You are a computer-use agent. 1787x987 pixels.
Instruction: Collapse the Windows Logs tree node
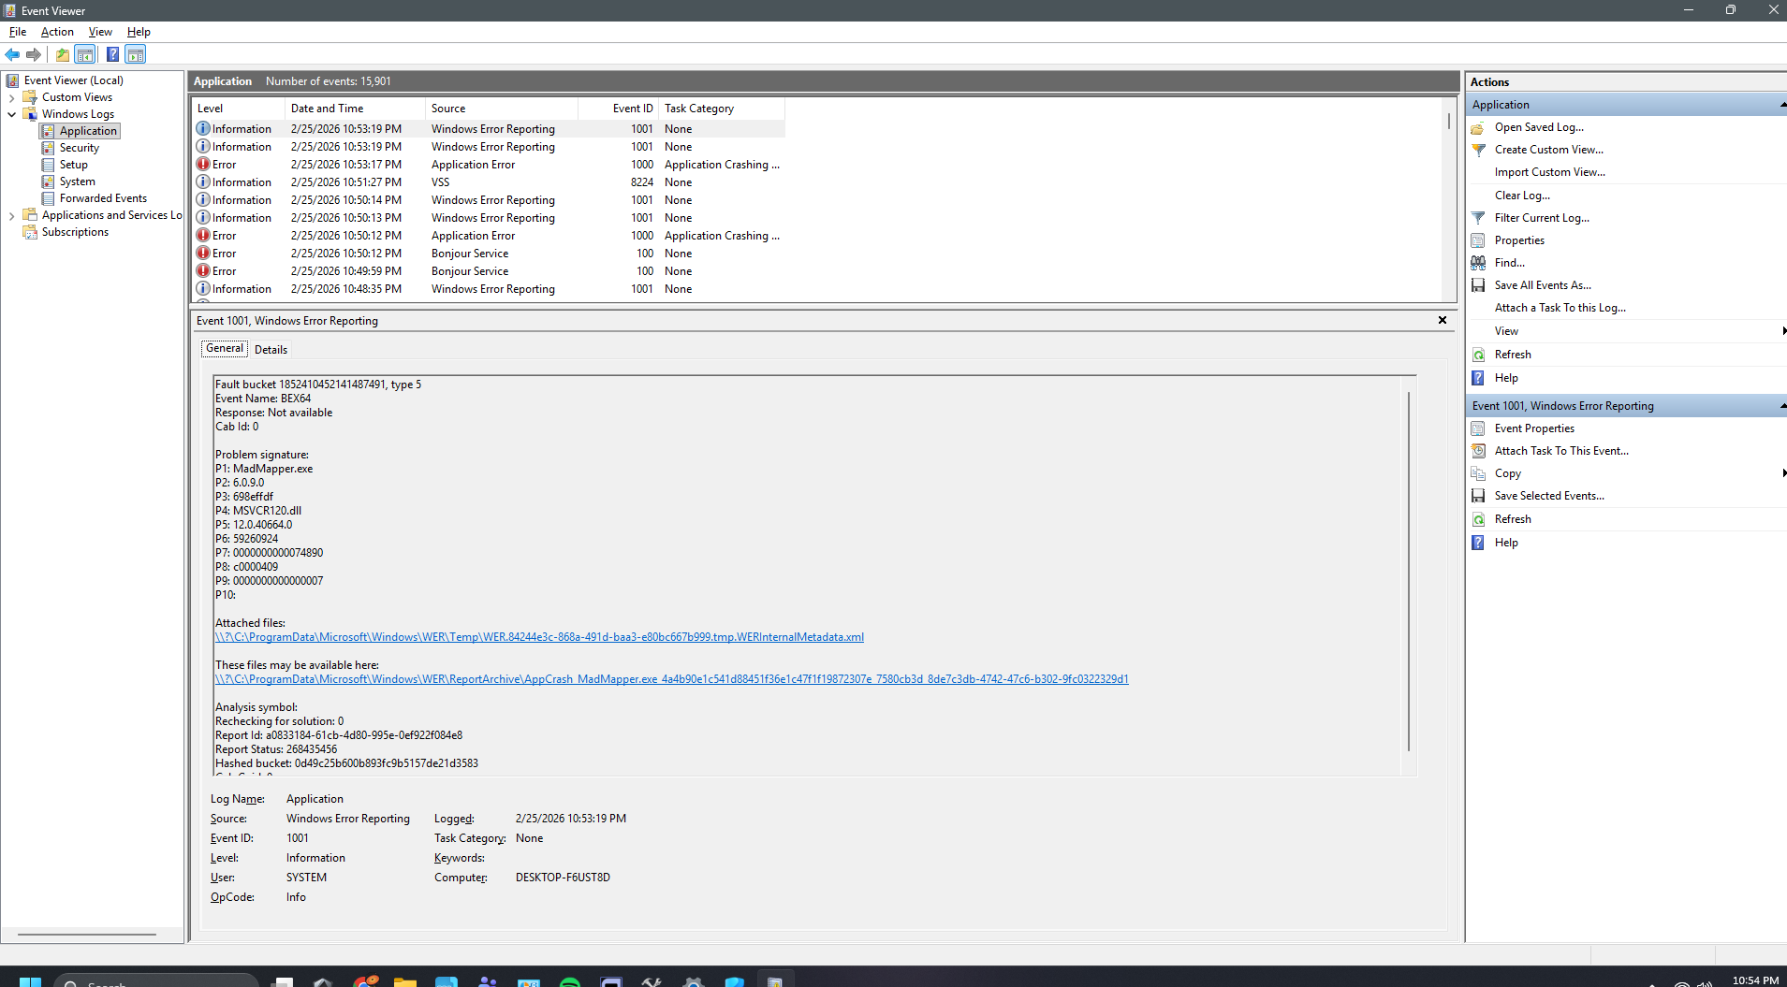point(11,113)
